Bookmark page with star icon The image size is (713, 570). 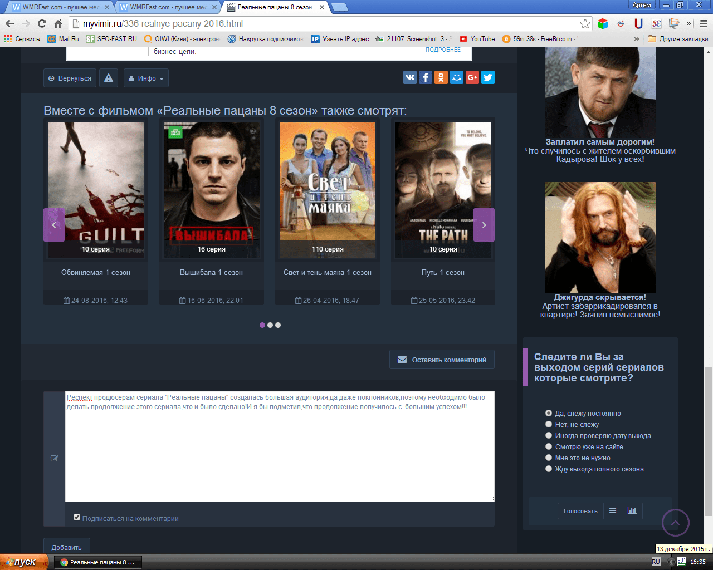click(585, 23)
